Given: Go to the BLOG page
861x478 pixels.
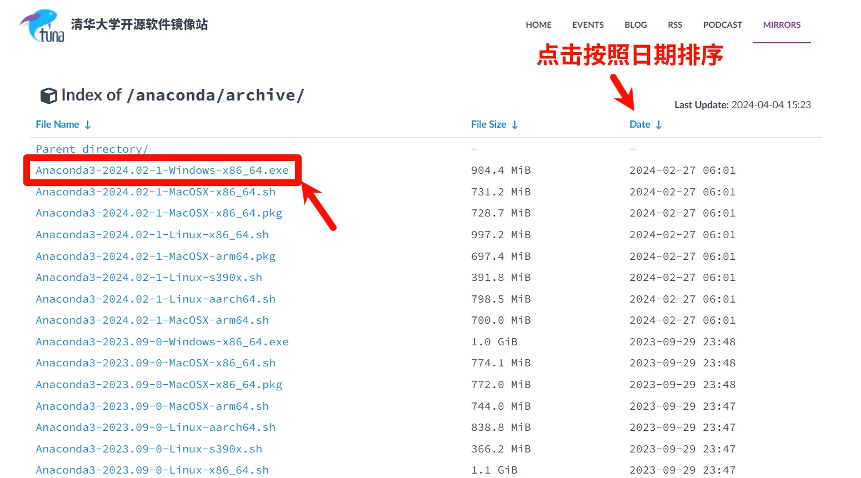Looking at the screenshot, I should (635, 25).
